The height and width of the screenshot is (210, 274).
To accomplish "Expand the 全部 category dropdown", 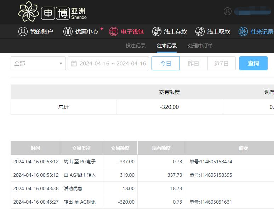I will 38,63.
